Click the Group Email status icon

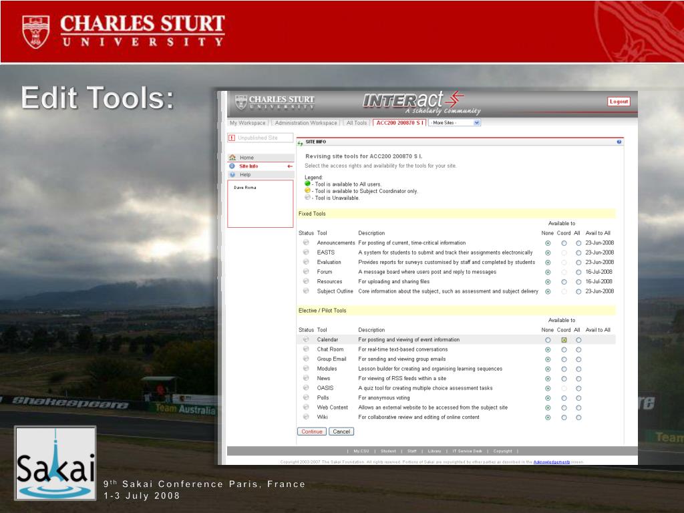(306, 359)
